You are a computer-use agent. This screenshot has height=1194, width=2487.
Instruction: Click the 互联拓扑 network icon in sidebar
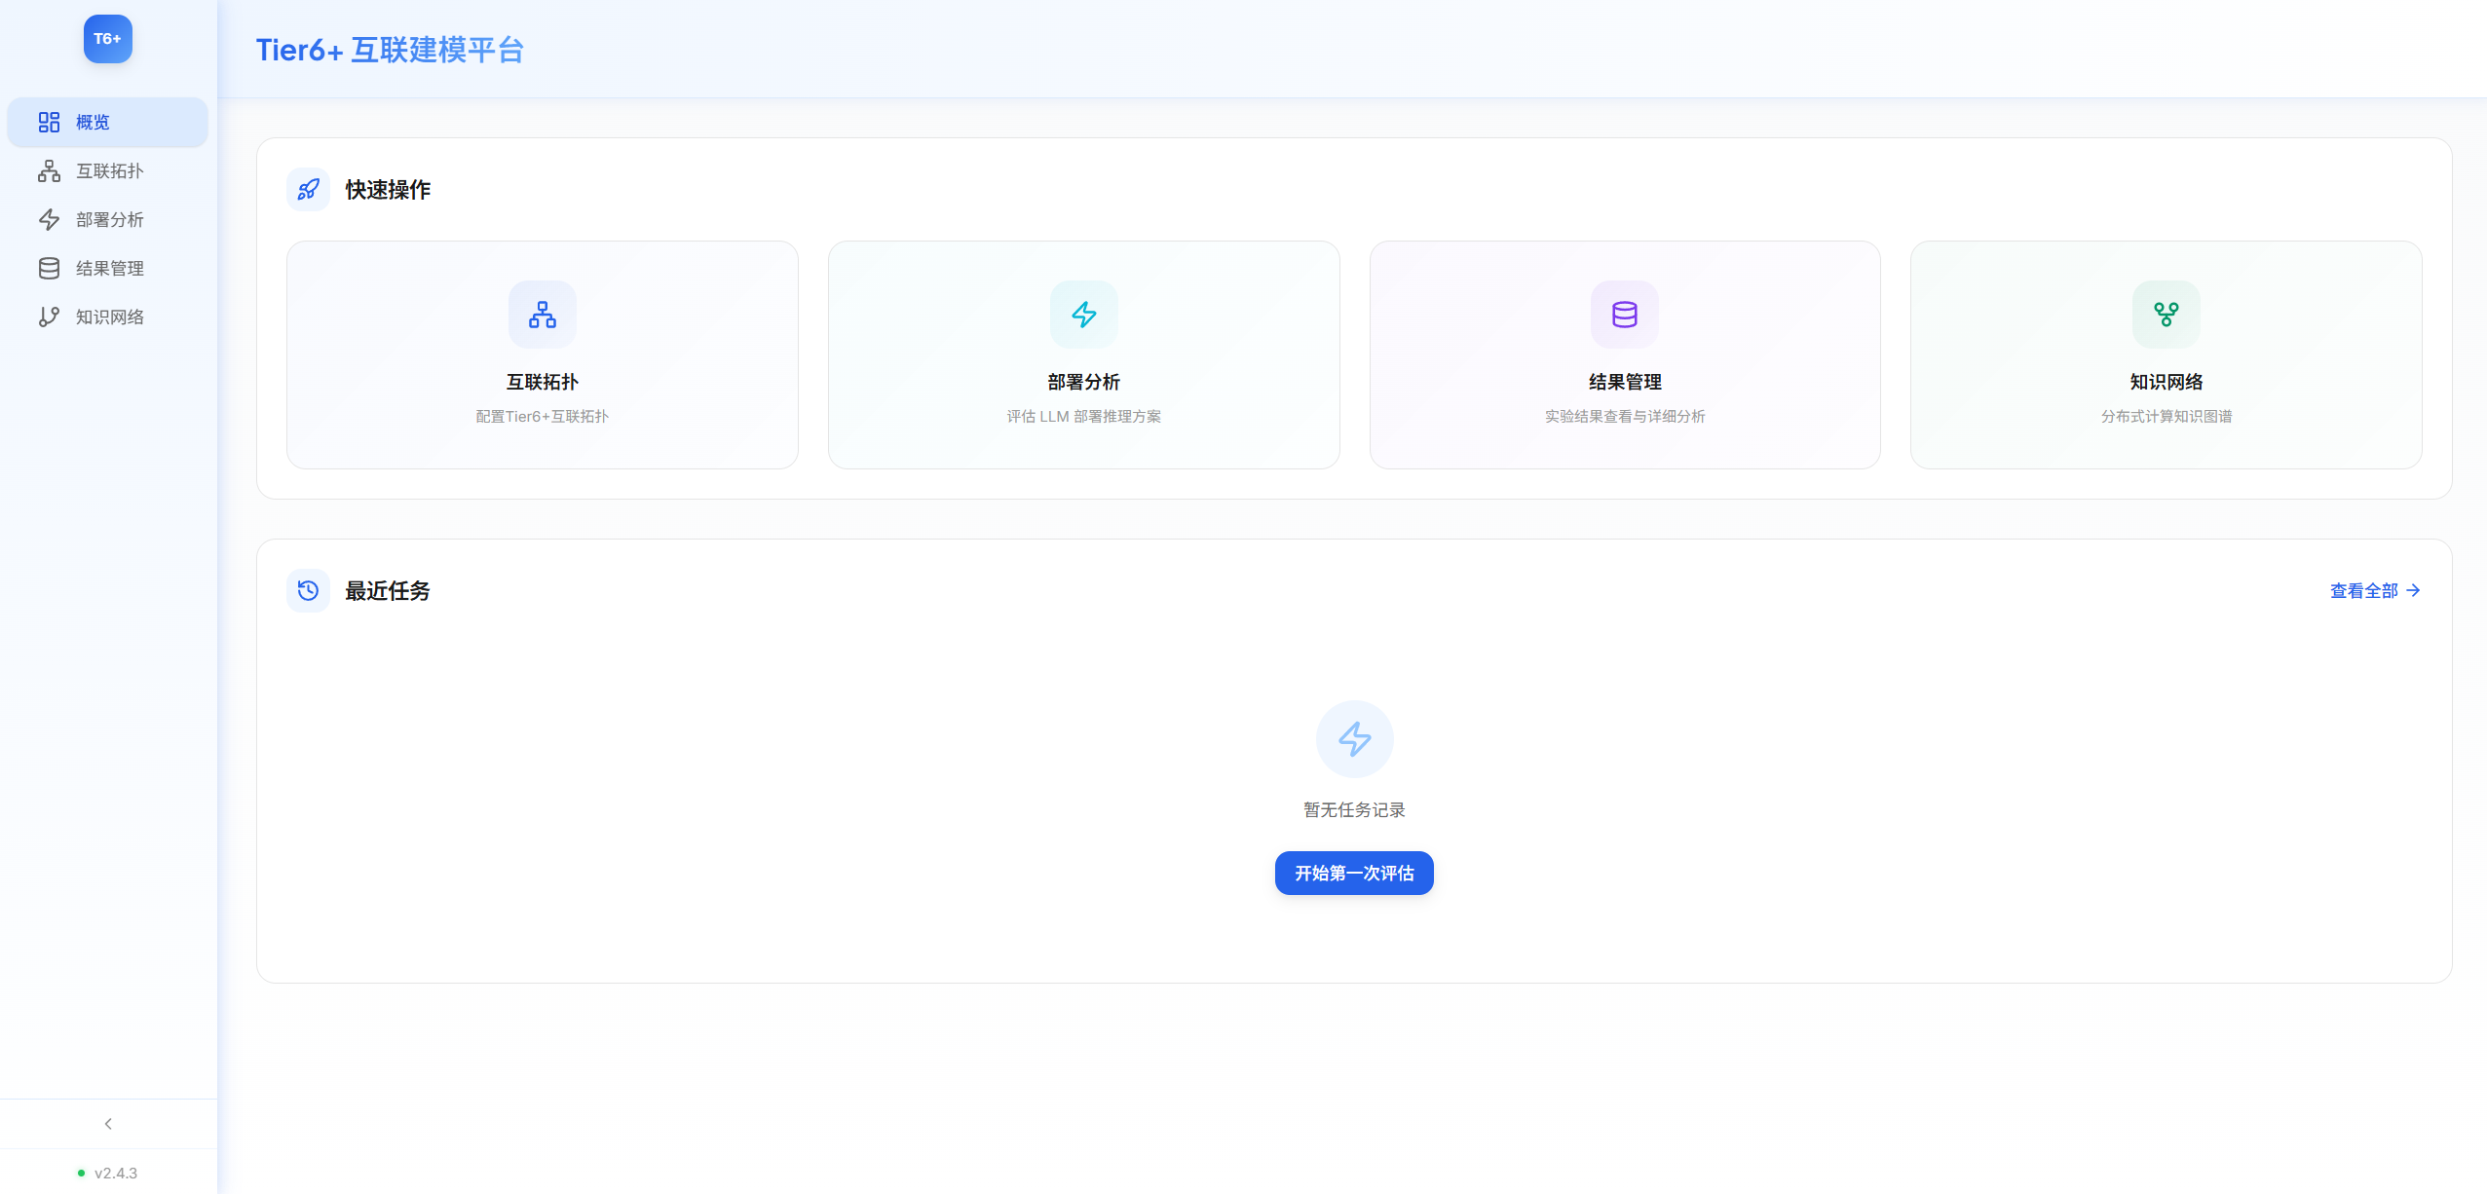(x=49, y=171)
